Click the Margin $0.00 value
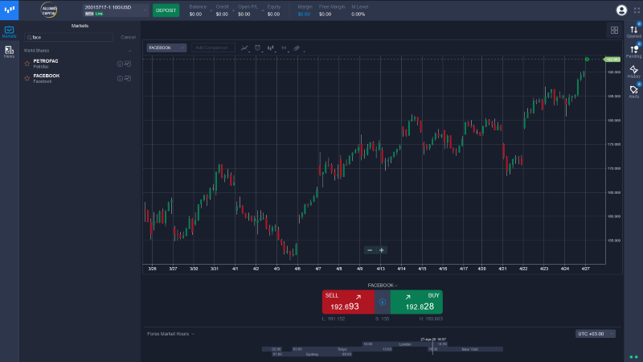The width and height of the screenshot is (643, 362). click(304, 14)
